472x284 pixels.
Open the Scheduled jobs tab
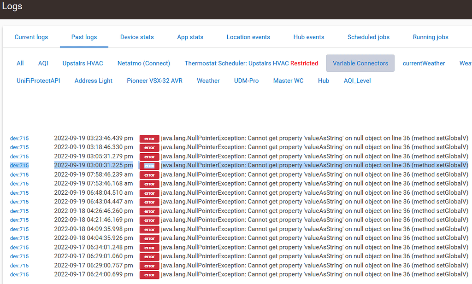(x=368, y=37)
